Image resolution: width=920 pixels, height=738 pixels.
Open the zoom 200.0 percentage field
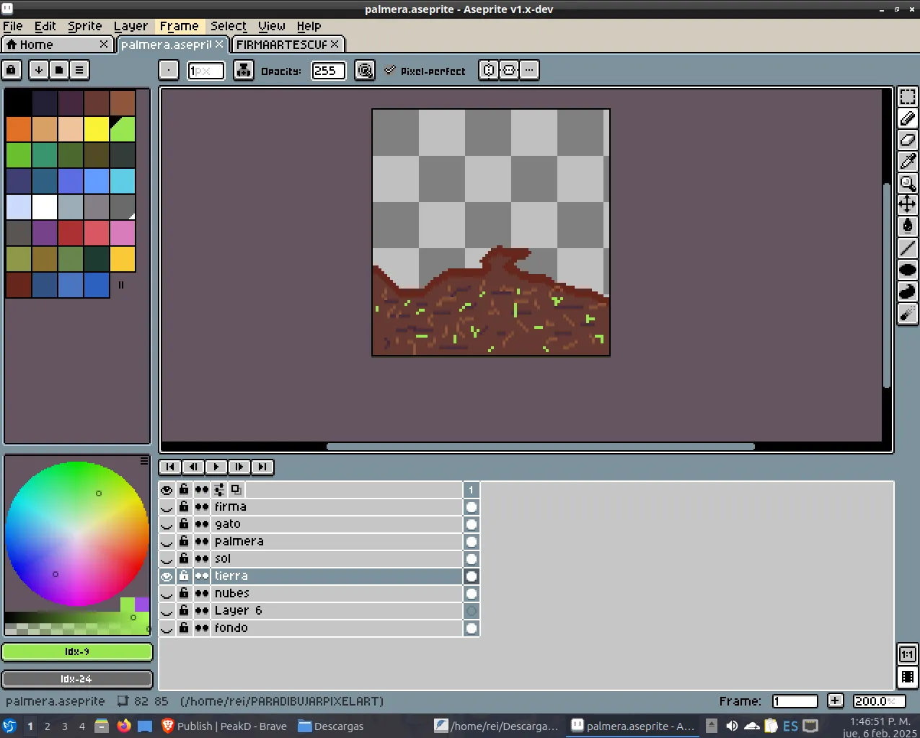(x=878, y=701)
